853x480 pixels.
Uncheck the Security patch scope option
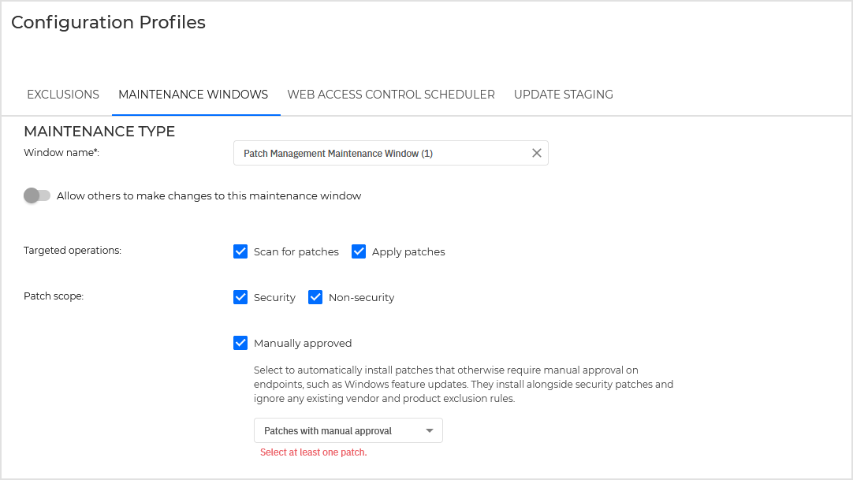click(240, 297)
